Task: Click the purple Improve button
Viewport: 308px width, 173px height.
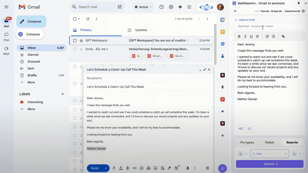Action: (270, 164)
